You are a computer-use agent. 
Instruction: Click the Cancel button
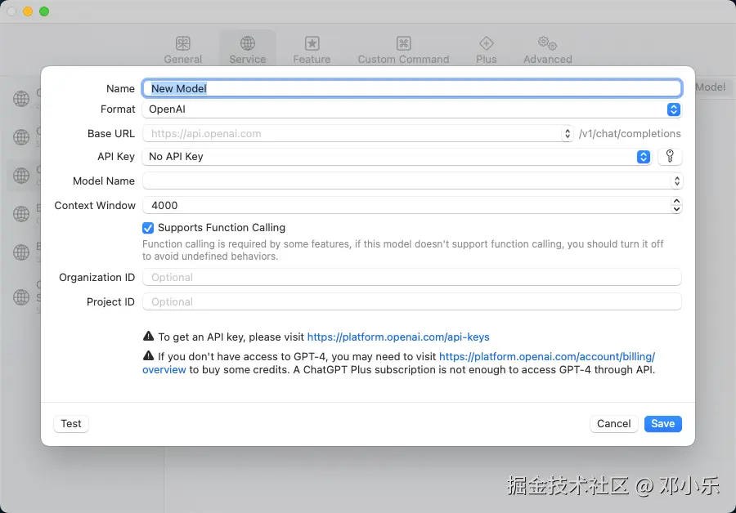tap(613, 423)
